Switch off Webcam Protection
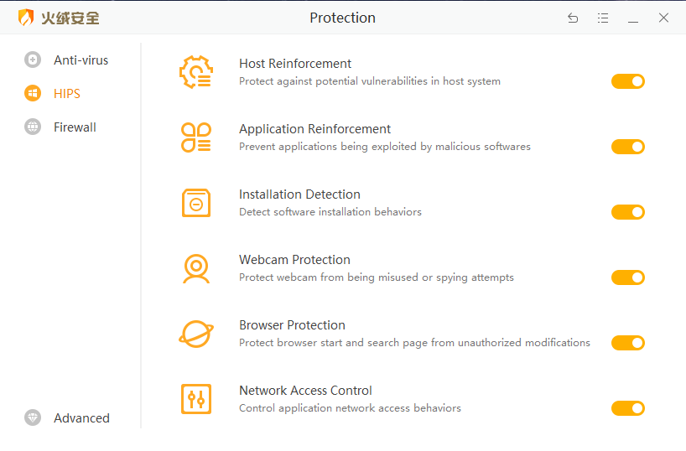686x451 pixels. pyautogui.click(x=627, y=277)
